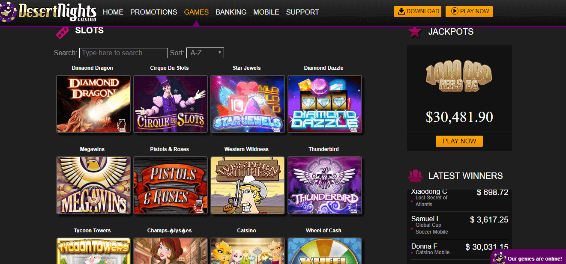566x264 pixels.
Task: Click the star icon next to JACKPOTS
Action: point(415,32)
